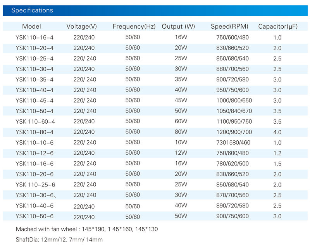Select the YSK 110-60-4 model row

click(x=35, y=121)
